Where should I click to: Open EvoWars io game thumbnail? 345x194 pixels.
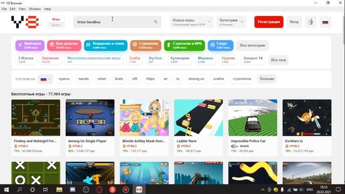tap(307, 117)
